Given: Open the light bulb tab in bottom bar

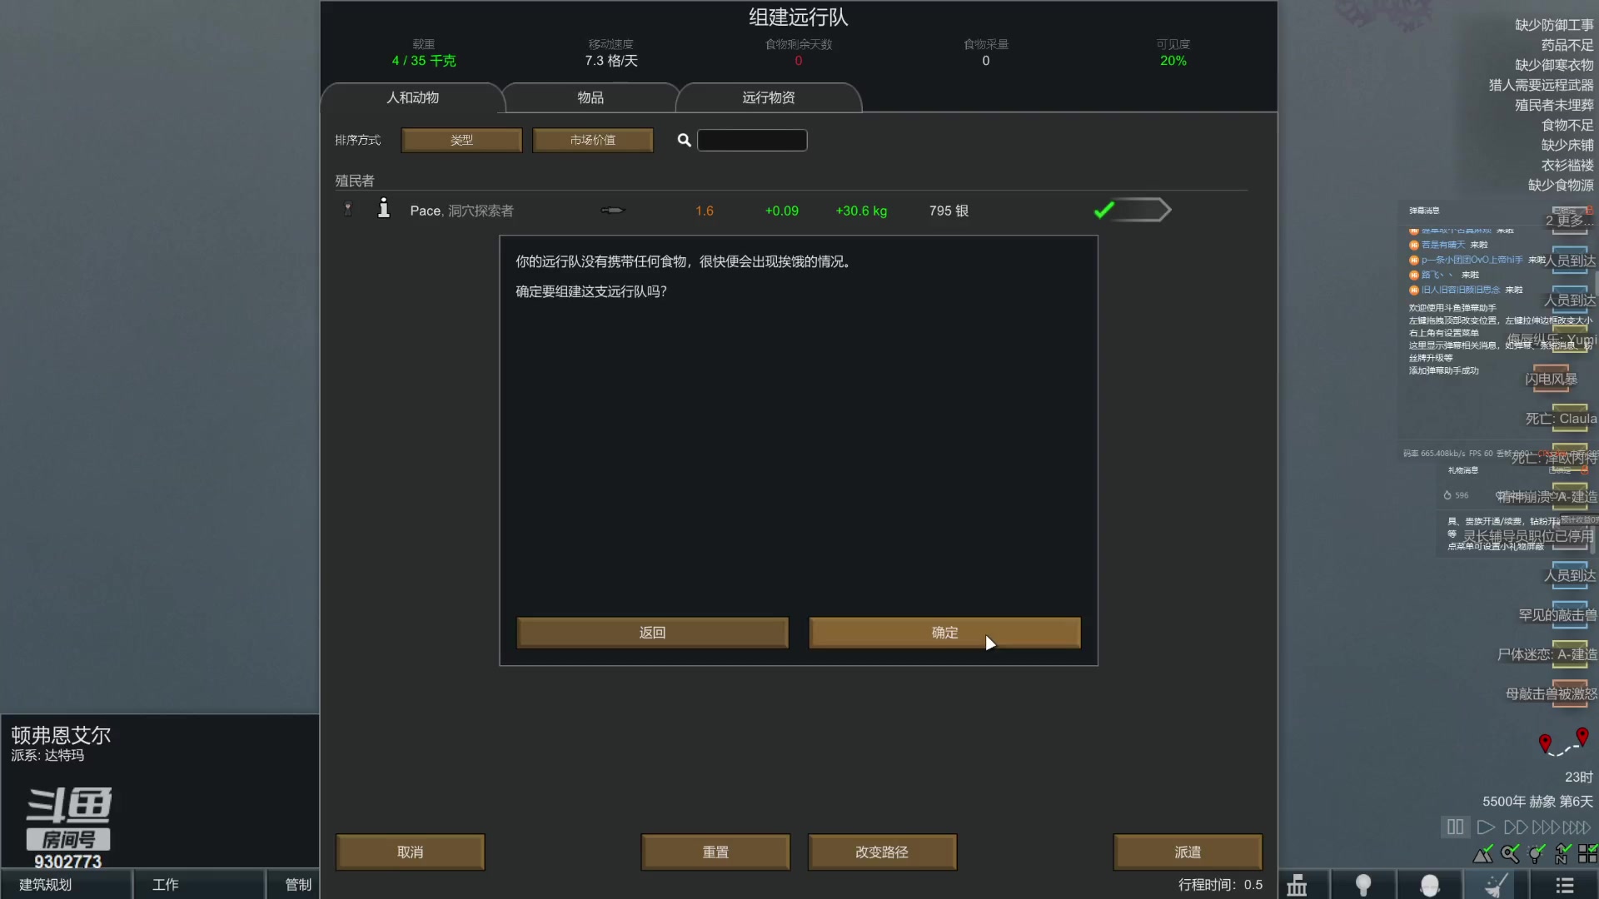Looking at the screenshot, I should (x=1363, y=885).
